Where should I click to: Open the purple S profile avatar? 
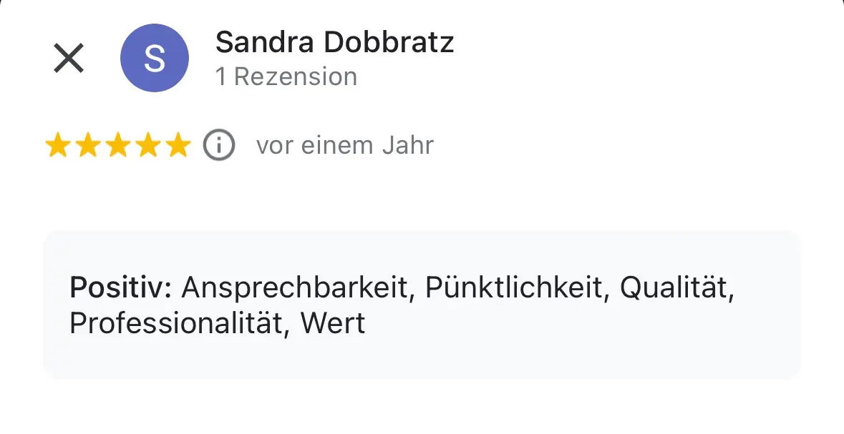pos(155,58)
